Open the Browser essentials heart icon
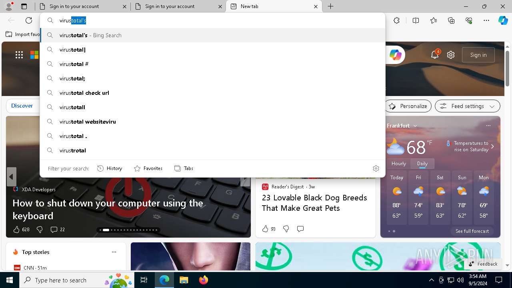 tap(469, 20)
